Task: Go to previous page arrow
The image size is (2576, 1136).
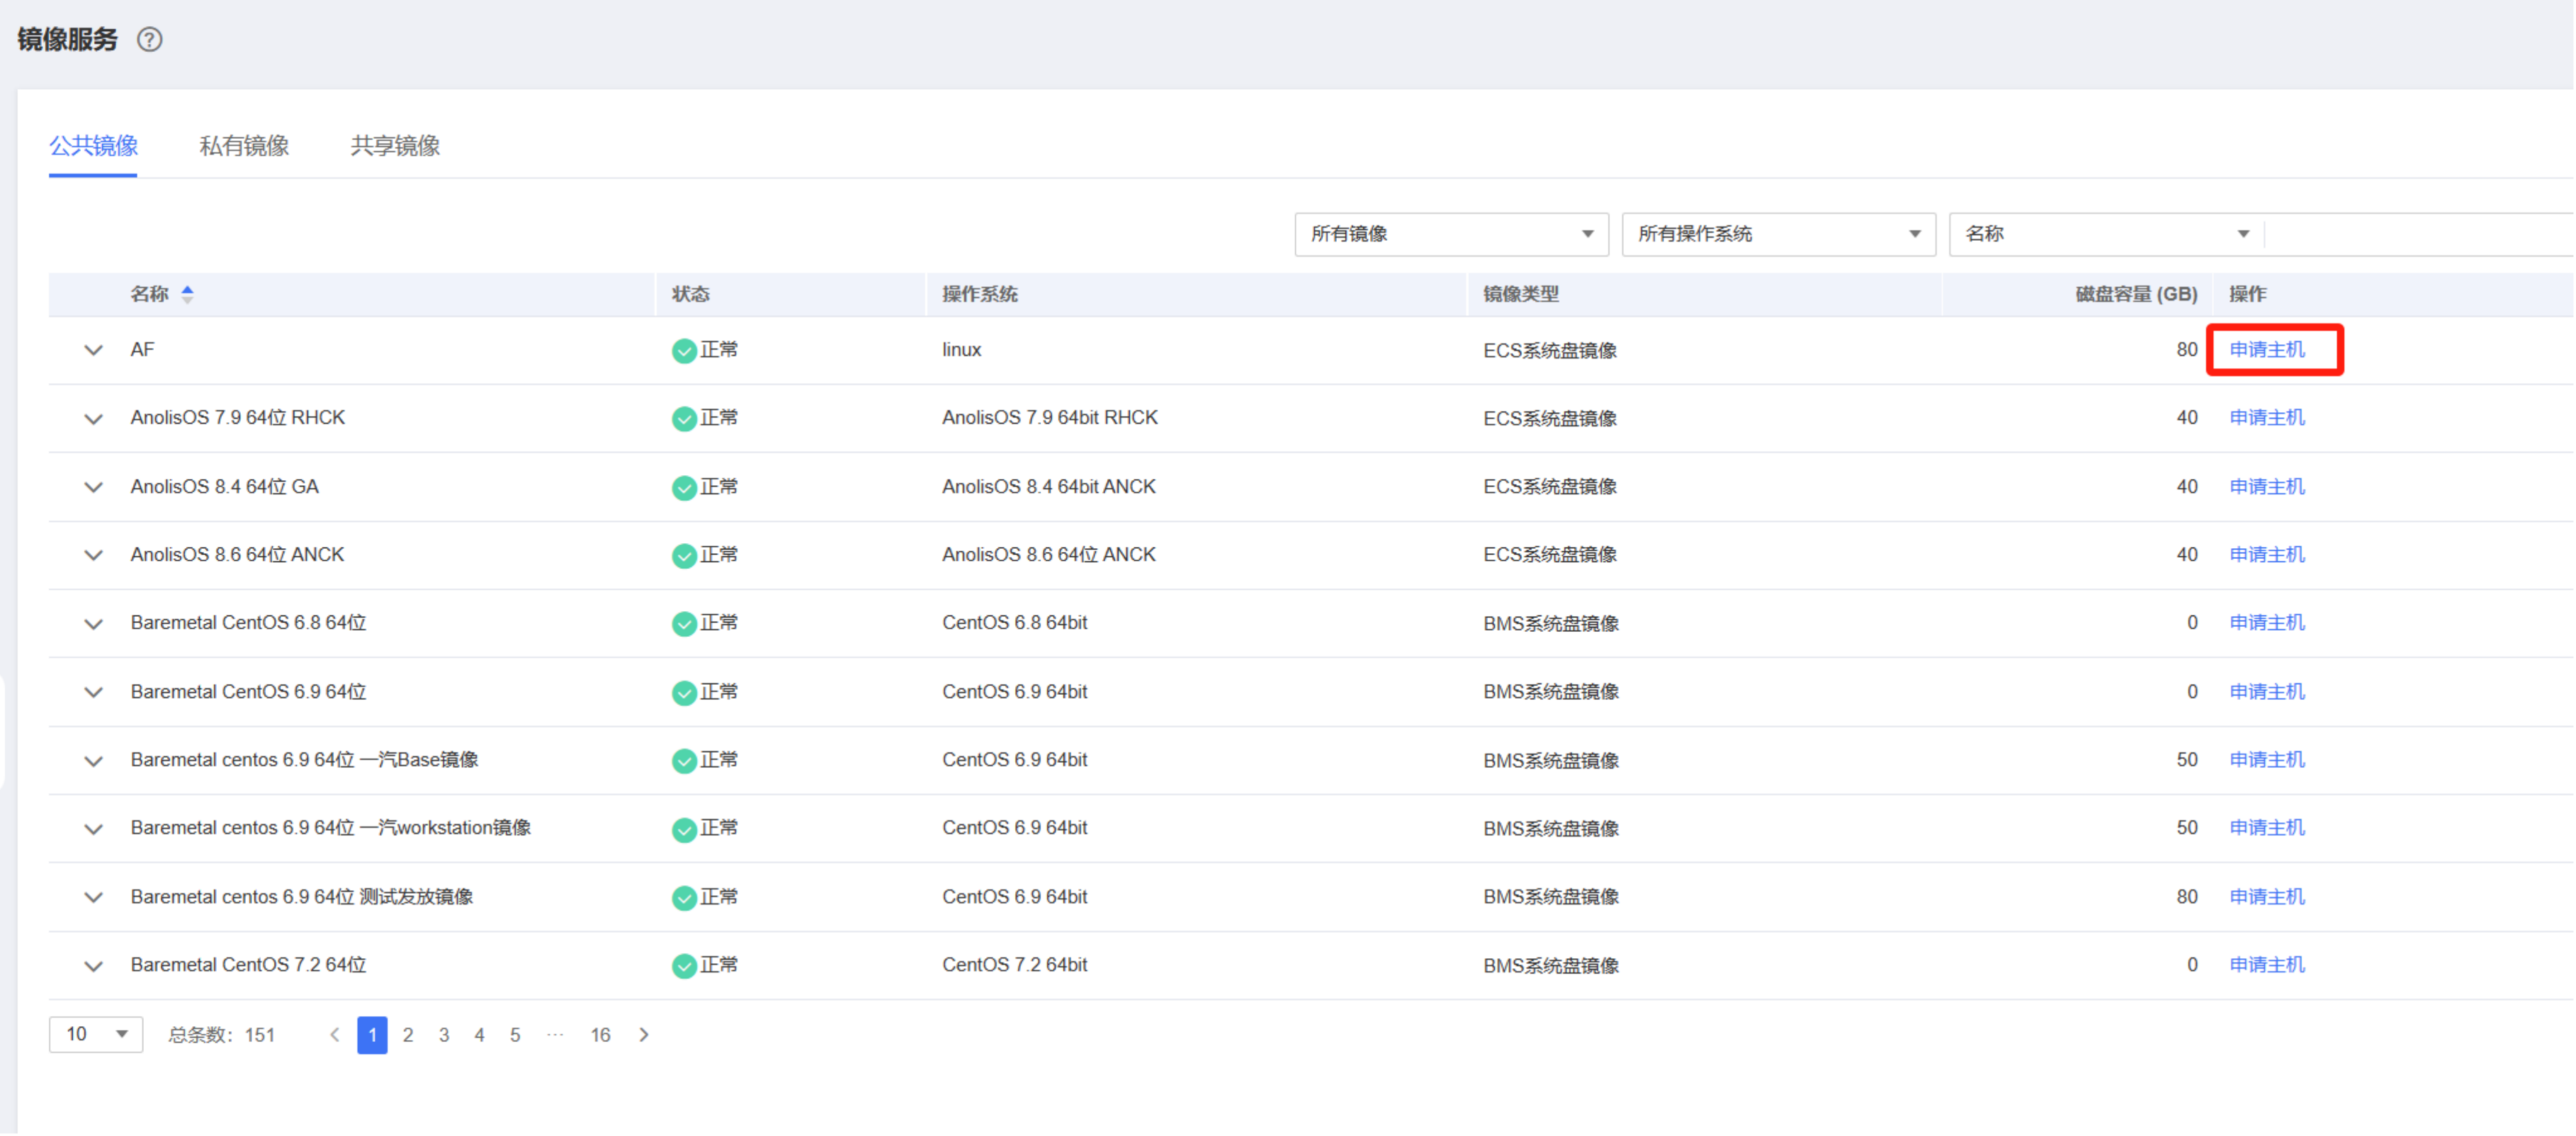Action: point(335,1034)
